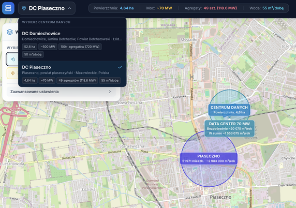Click the location pin icon beside DC Piaseczno

coord(24,8)
